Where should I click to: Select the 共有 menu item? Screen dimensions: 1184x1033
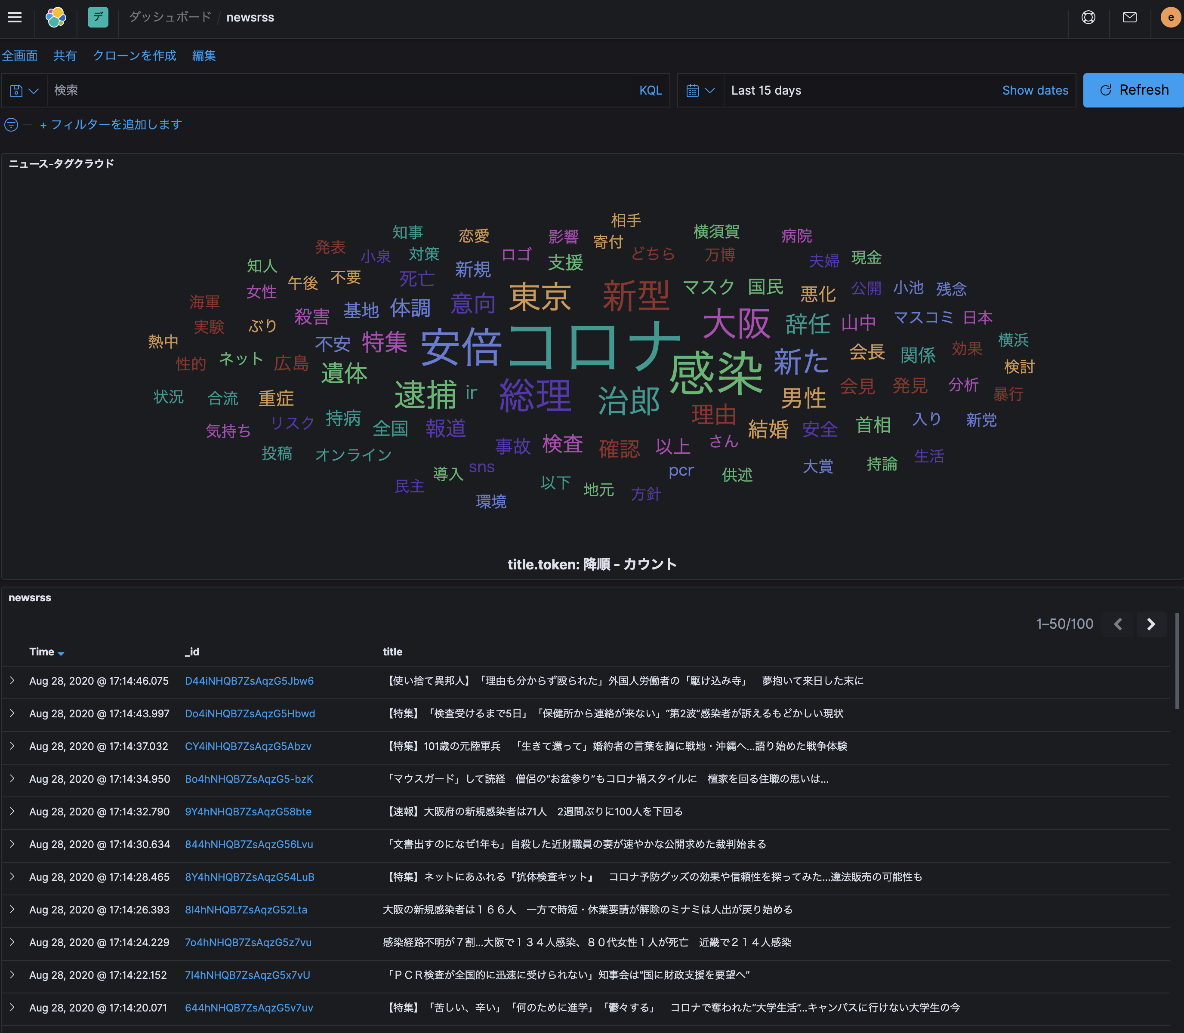65,55
